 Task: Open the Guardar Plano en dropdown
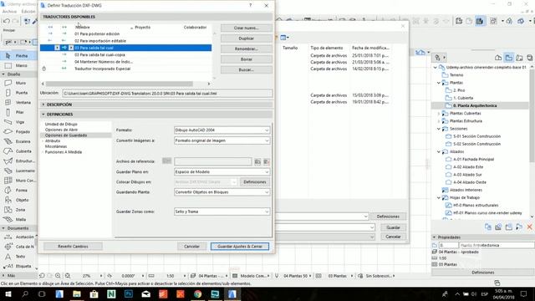[x=222, y=172]
